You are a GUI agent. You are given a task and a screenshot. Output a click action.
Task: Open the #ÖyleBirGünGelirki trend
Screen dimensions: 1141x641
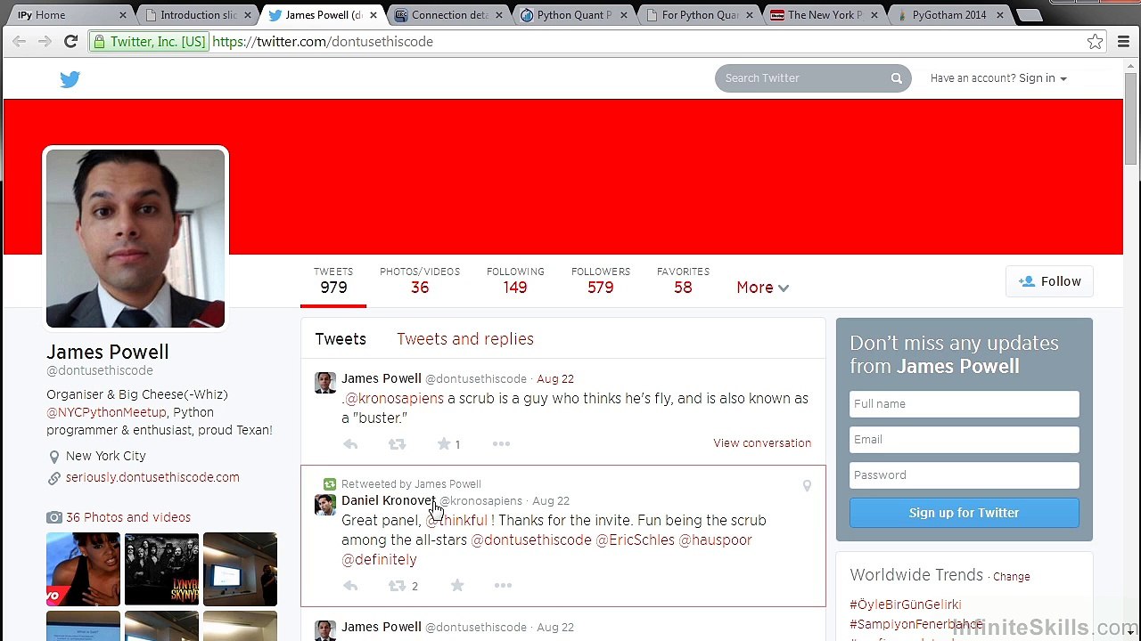[906, 604]
